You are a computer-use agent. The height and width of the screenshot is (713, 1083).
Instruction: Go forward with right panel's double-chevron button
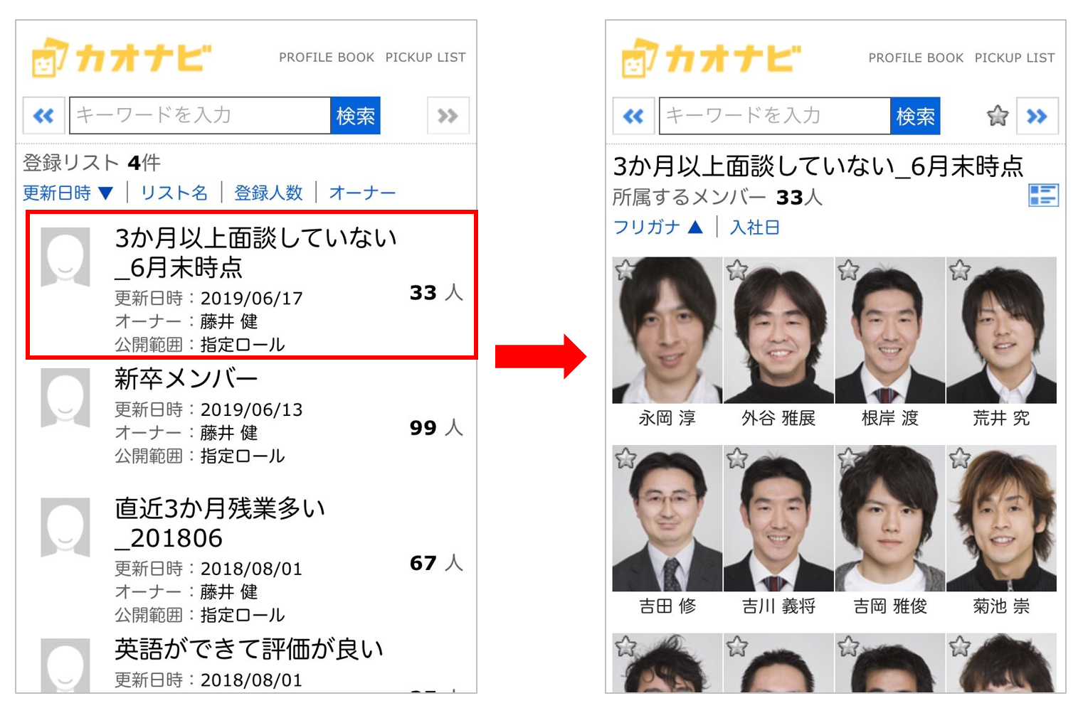[1037, 116]
